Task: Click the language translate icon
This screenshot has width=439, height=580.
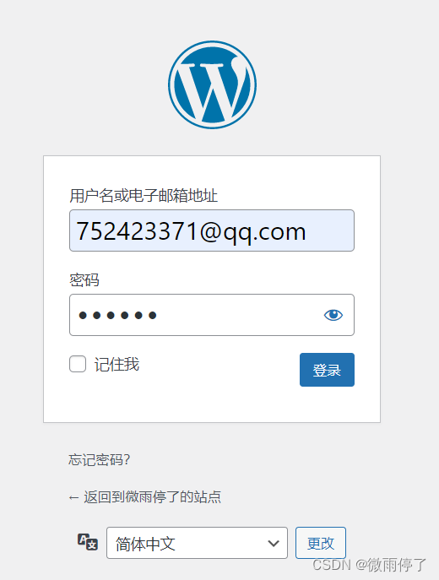Action: click(88, 542)
